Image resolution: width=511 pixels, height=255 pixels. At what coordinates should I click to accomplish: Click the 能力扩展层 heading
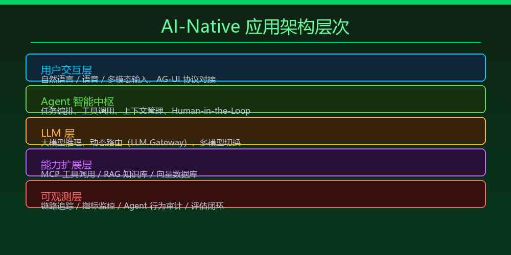coord(66,164)
